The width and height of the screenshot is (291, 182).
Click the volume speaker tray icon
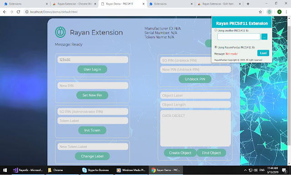(x=256, y=170)
